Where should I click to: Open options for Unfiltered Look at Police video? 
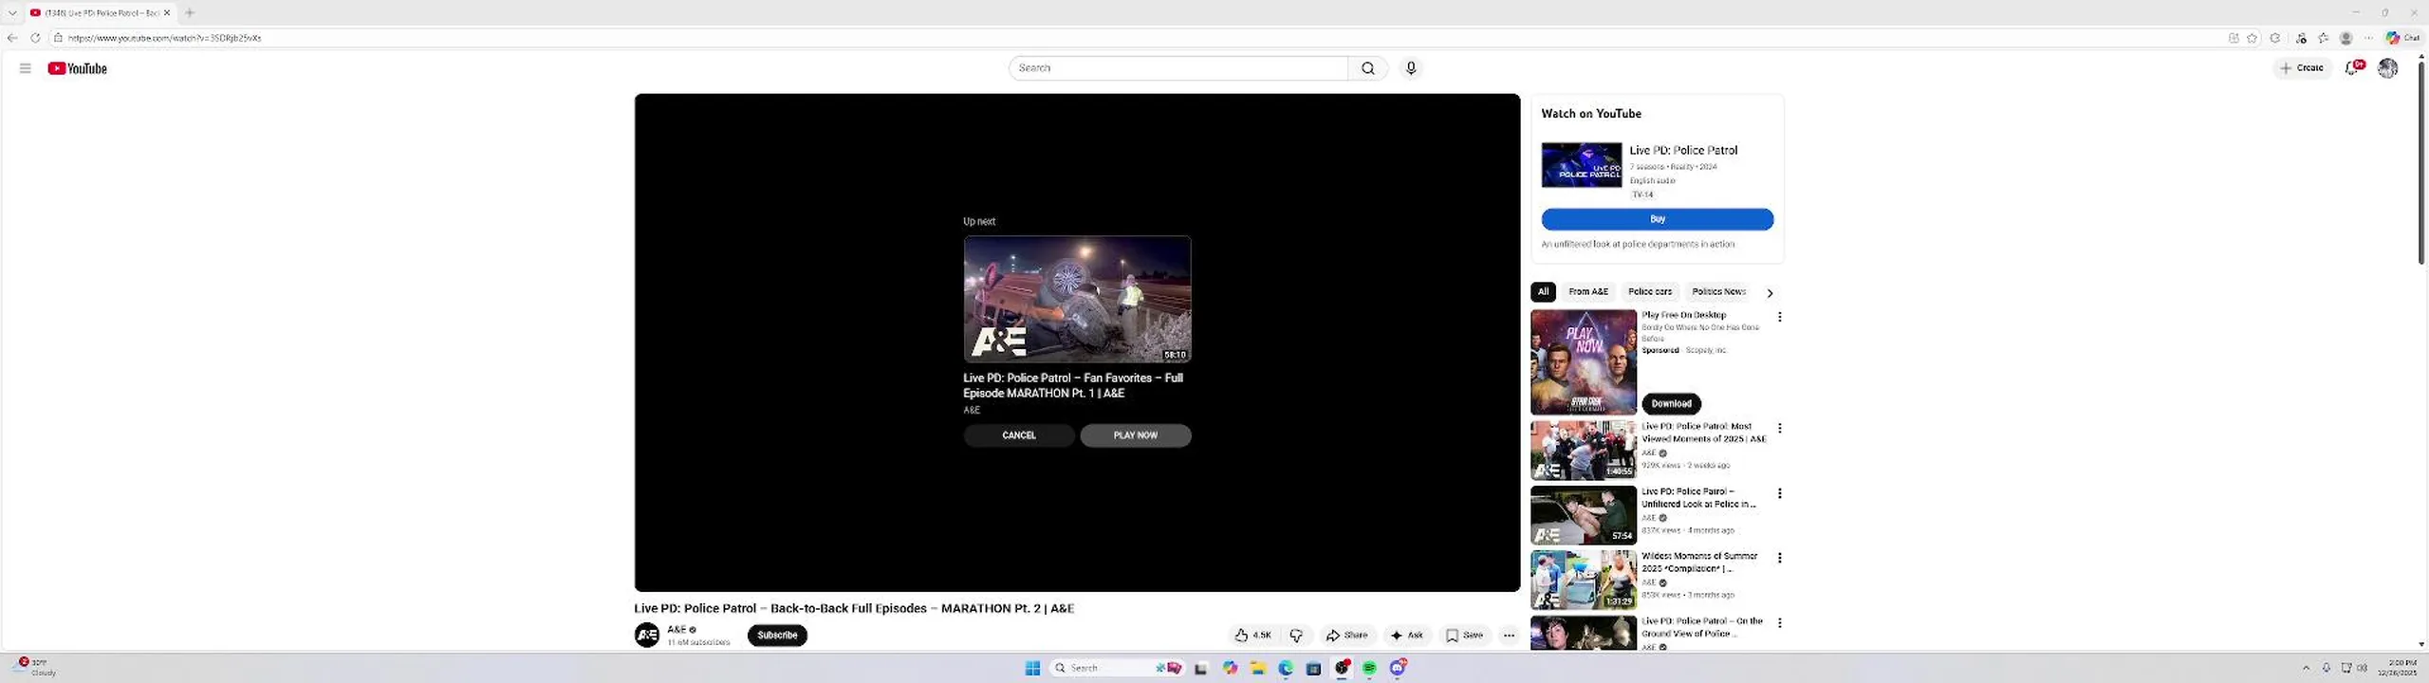[x=1780, y=493]
